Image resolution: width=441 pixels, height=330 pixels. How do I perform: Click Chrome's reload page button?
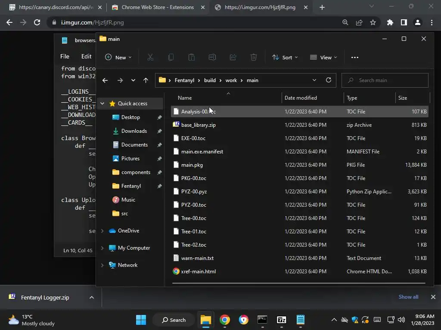[x=37, y=22]
